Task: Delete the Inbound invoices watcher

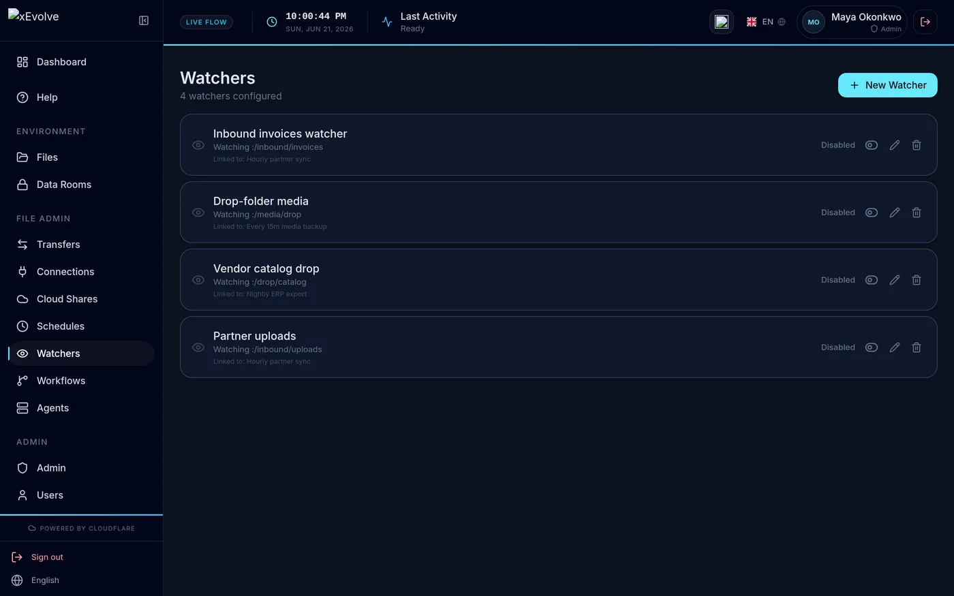Action: point(917,145)
